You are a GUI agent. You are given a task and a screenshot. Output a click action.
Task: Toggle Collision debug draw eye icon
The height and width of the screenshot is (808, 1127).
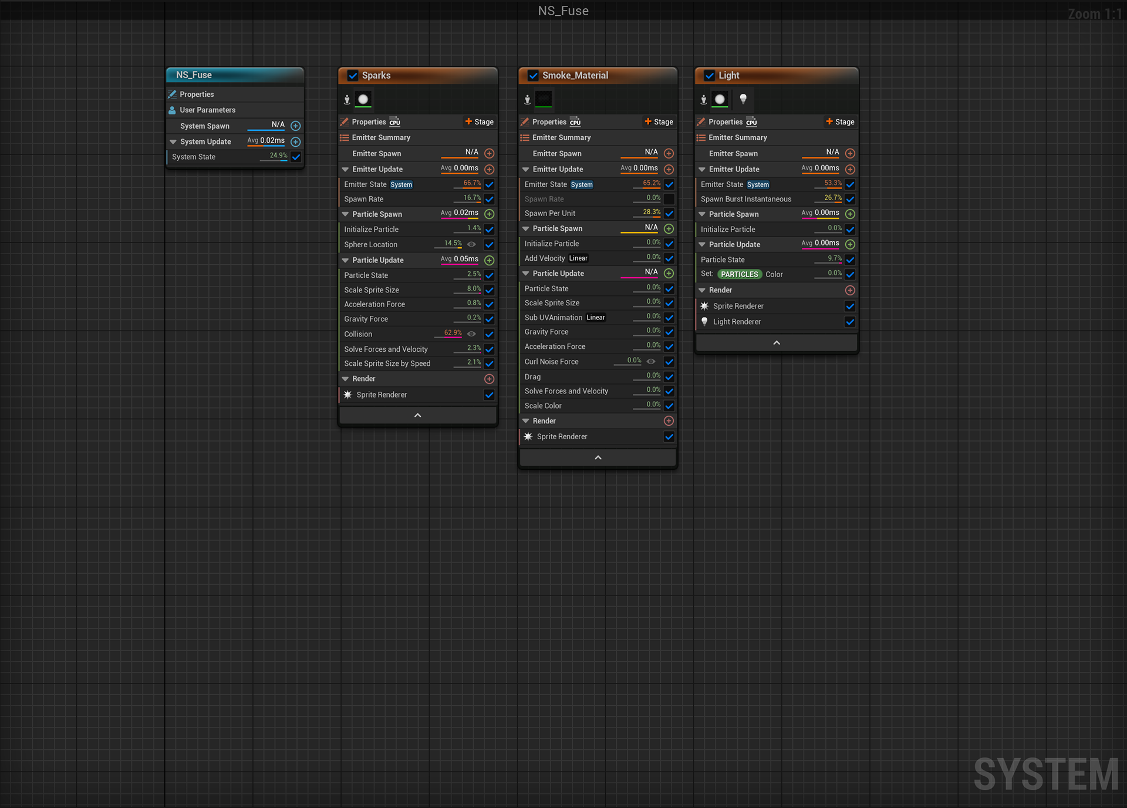tap(471, 334)
